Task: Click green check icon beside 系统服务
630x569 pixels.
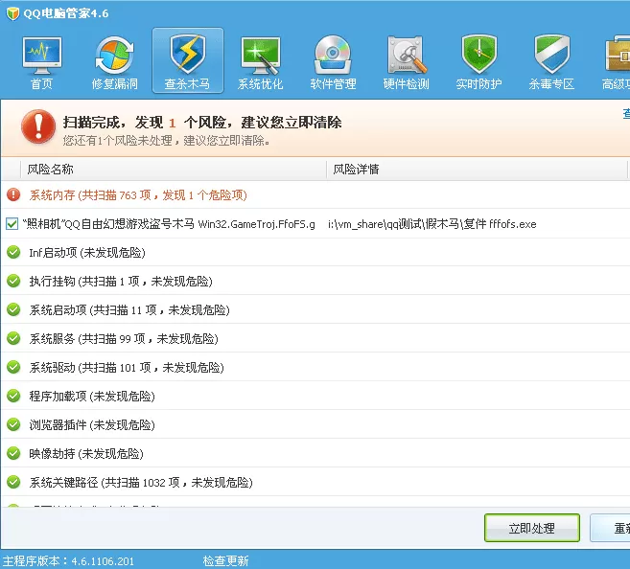Action: 13,339
